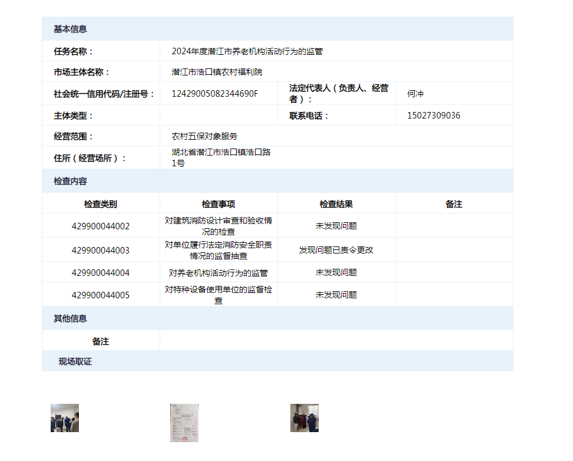Viewport: 573px width, 461px height.
Task: Click item 对建筑消防设计审查和验收情况的检查
Action: [218, 226]
